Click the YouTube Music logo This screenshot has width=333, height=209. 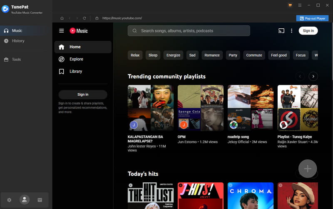point(79,31)
